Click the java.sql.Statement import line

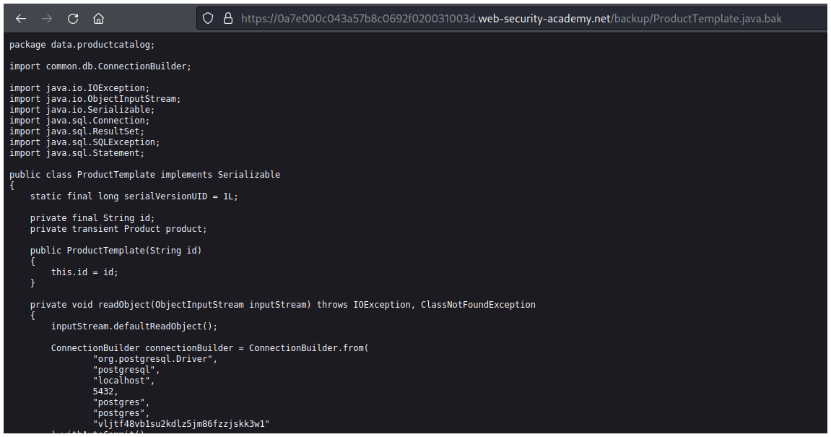[x=77, y=153]
